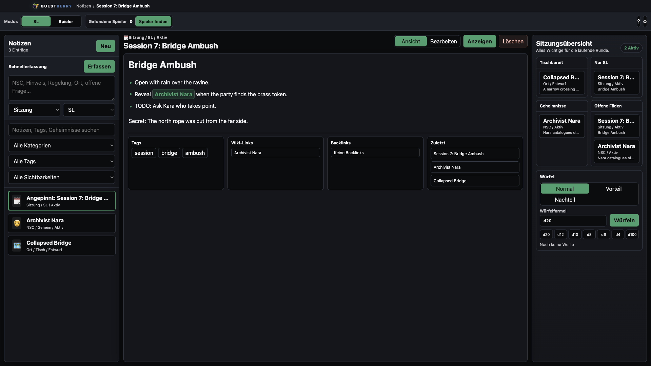The width and height of the screenshot is (651, 366).
Task: Click the Würfeln button
Action: (624, 220)
